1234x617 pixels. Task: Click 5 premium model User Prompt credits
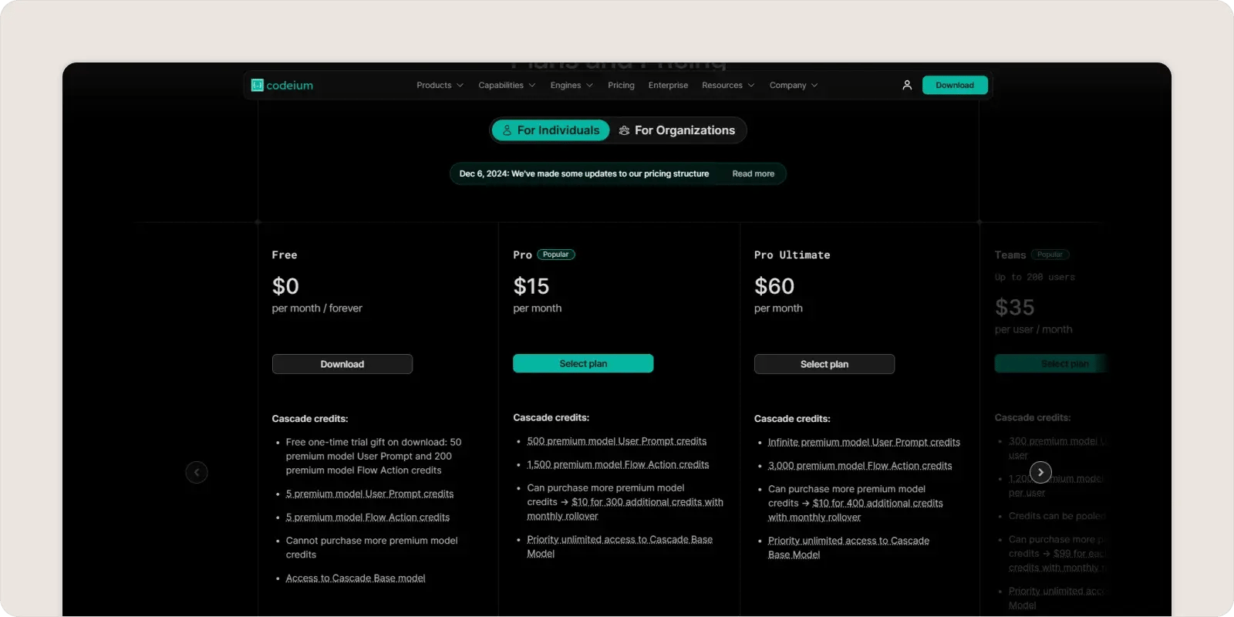point(369,494)
